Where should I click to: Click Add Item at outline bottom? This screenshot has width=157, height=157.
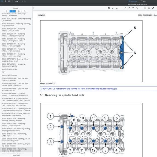click(16, 155)
